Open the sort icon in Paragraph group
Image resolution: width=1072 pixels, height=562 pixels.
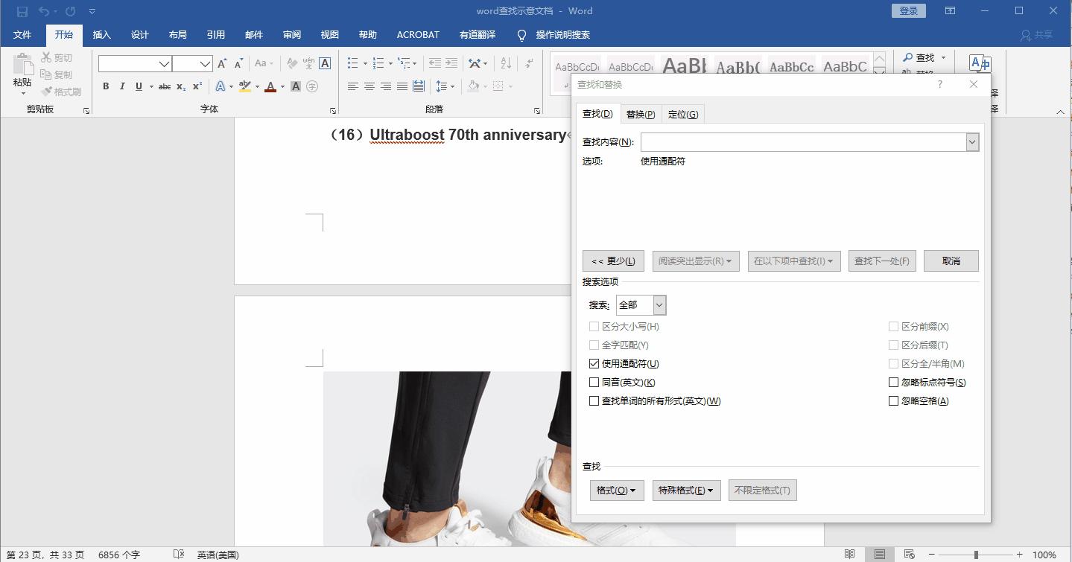(x=505, y=63)
